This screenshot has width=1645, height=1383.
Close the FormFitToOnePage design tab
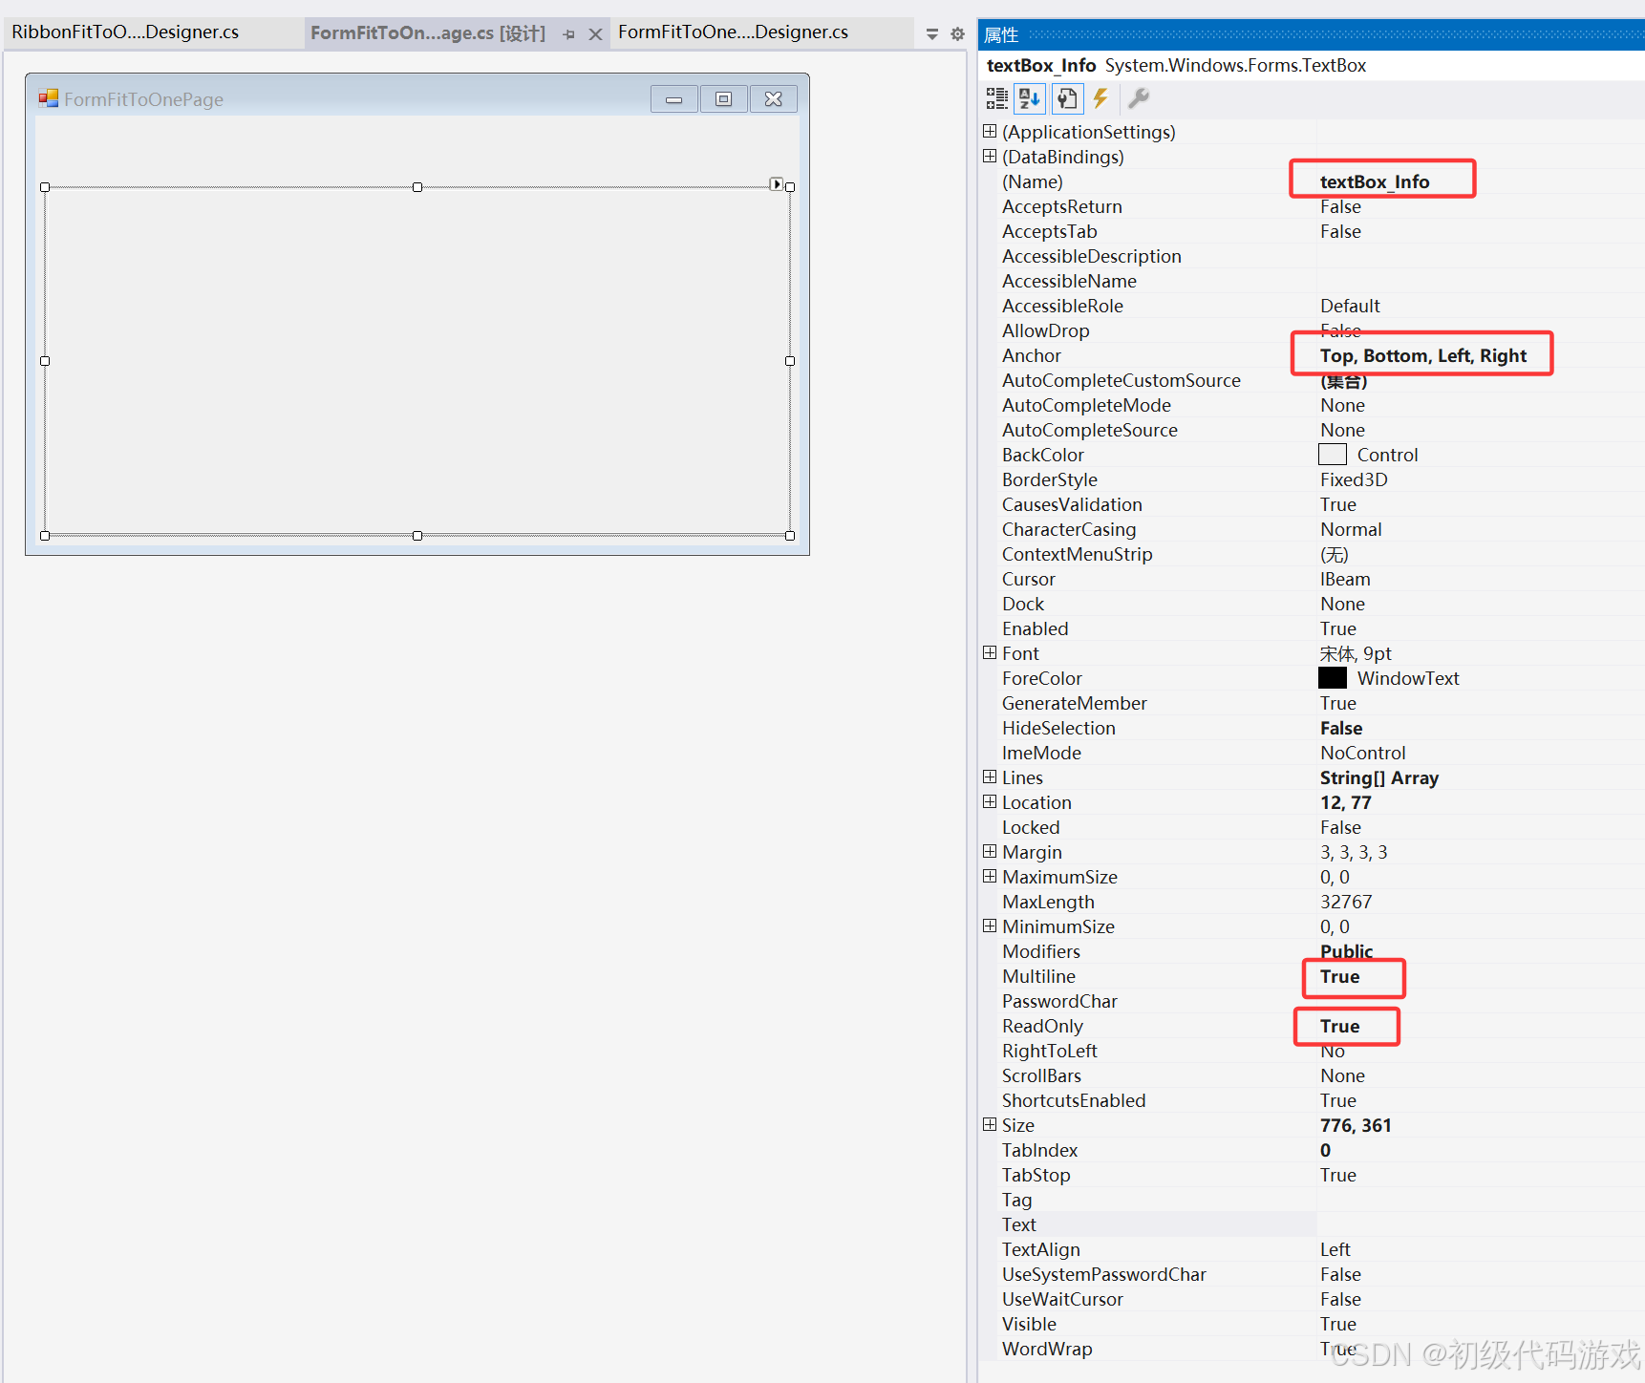(x=595, y=34)
